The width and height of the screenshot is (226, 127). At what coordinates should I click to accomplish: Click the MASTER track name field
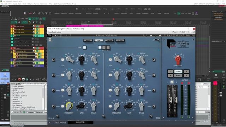pos(81,122)
